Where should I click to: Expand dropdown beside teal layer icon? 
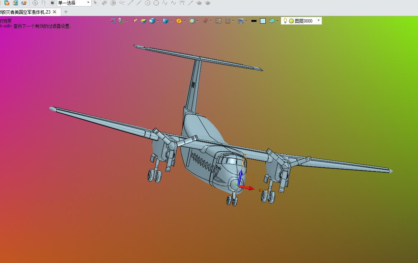[278, 21]
